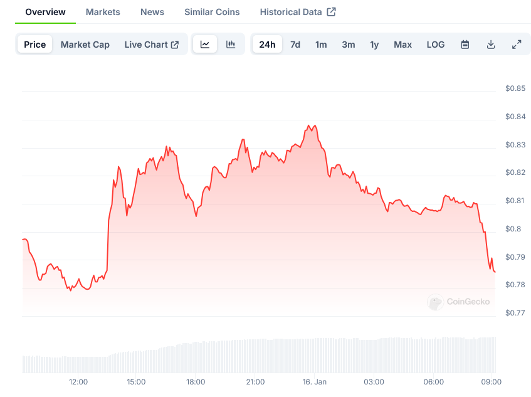Open the Overview tab
Screen dimensions: 531x397
[x=45, y=12]
